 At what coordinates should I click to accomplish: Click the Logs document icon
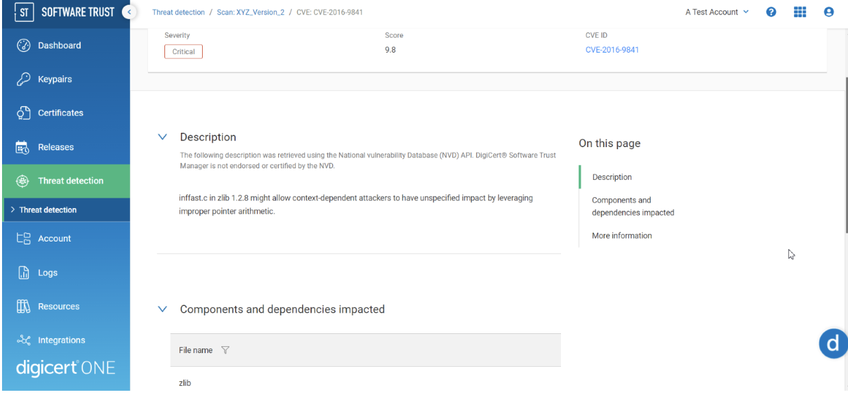click(23, 273)
